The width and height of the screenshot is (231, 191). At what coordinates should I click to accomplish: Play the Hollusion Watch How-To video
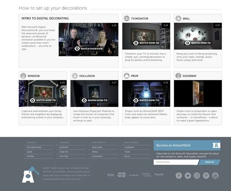click(94, 100)
